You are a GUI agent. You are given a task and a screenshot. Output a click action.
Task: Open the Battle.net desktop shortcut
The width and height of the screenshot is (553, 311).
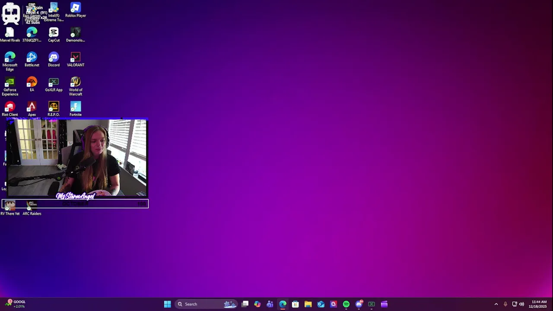click(x=32, y=60)
